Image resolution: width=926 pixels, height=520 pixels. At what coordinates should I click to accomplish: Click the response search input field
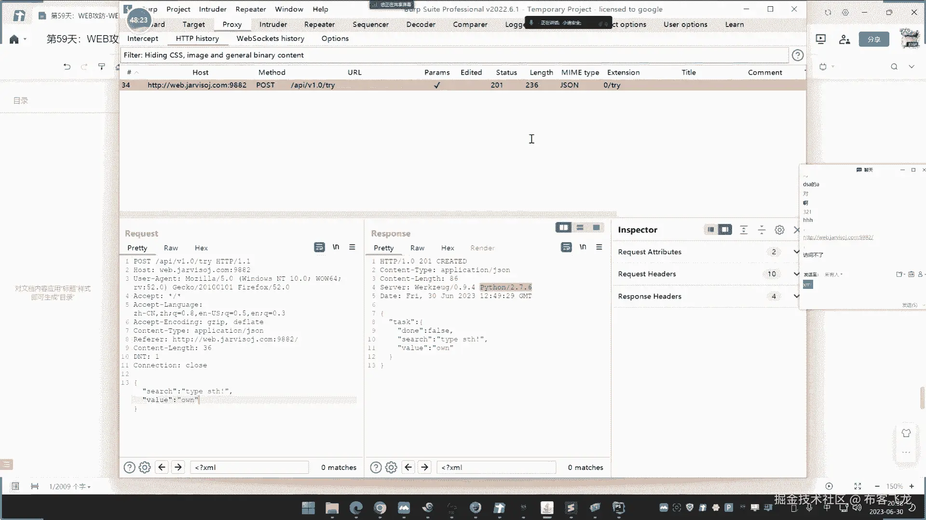tap(496, 468)
